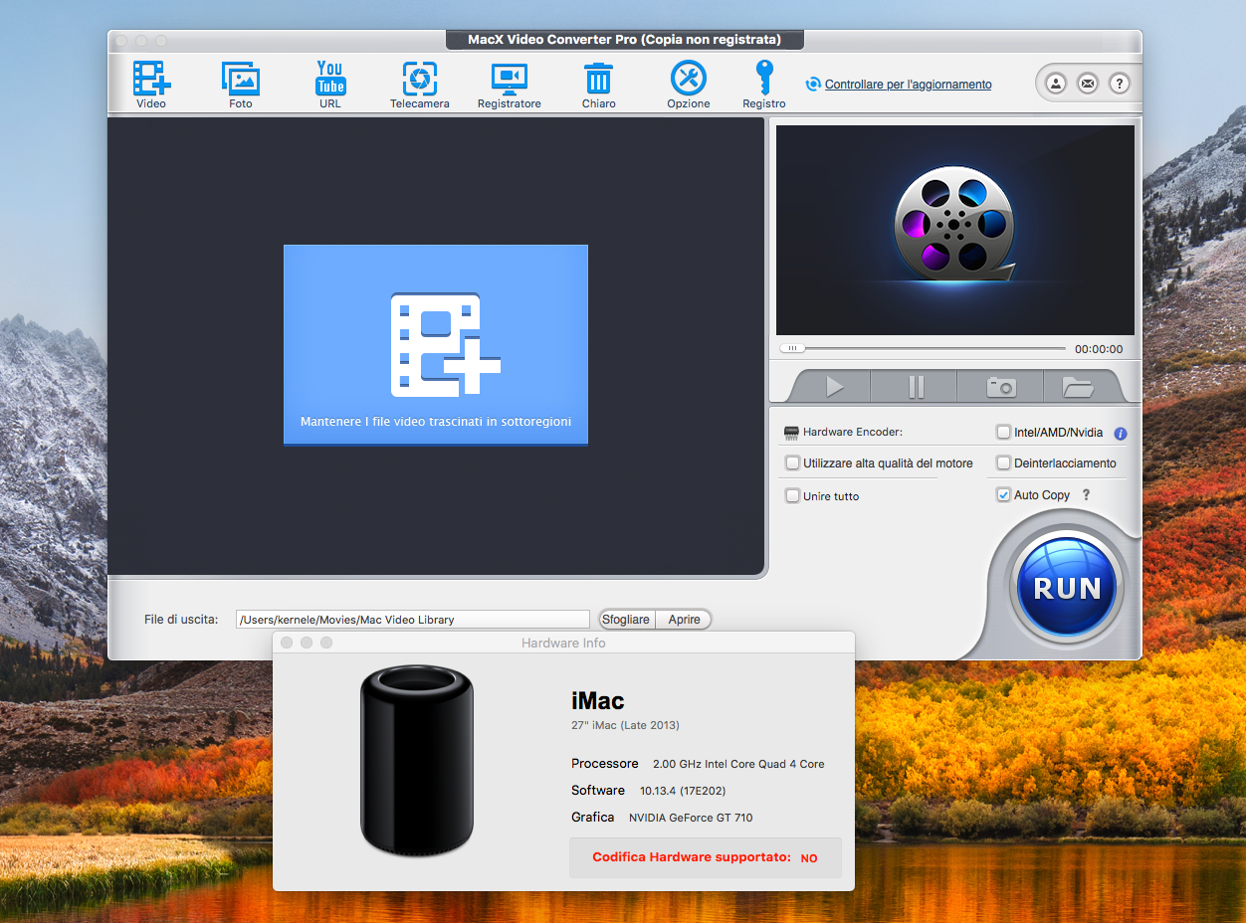Viewport: 1246px width, 923px height.
Task: Click the 2.00 GHz Intel Core Quad text
Action: tap(738, 764)
